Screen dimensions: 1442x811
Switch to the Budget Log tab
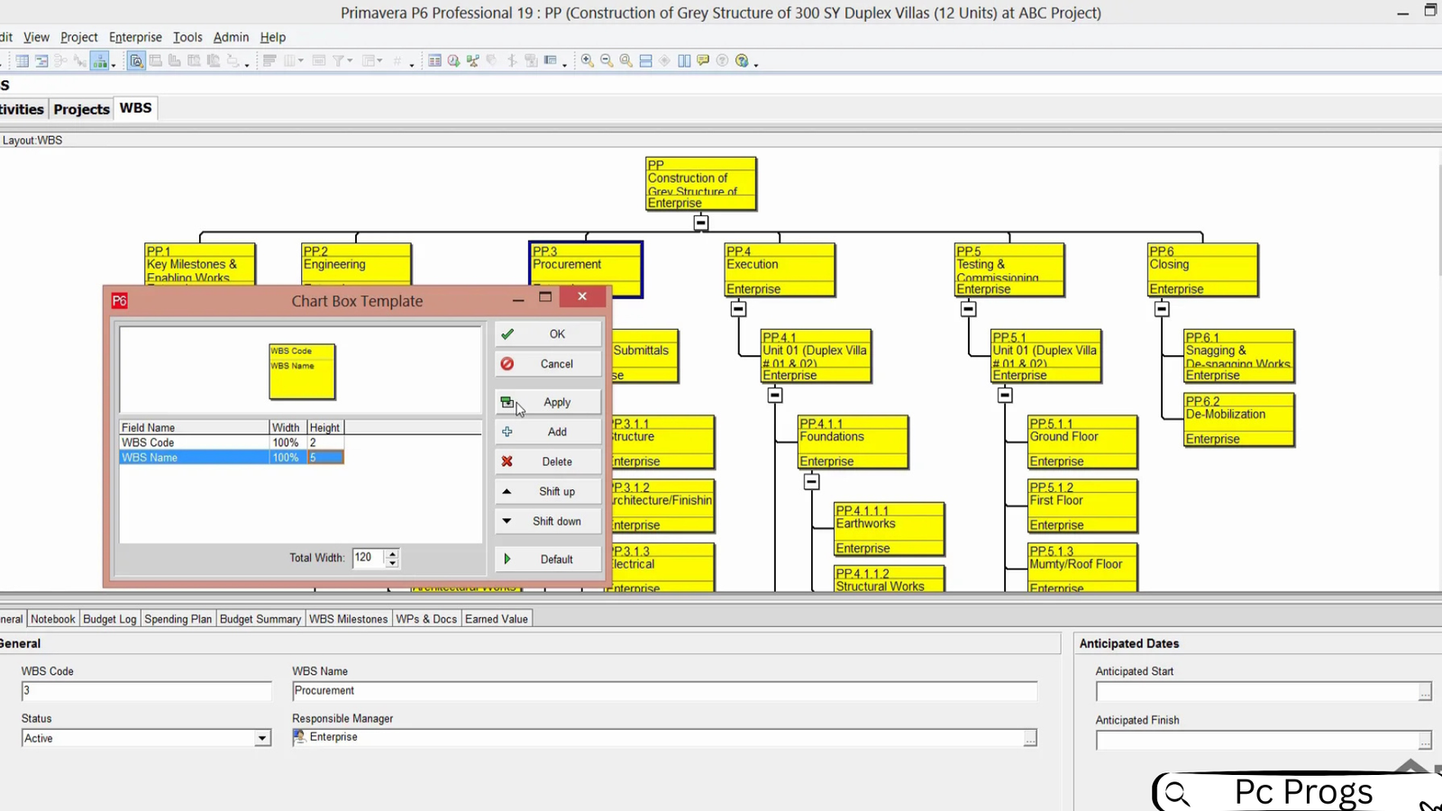coord(110,619)
